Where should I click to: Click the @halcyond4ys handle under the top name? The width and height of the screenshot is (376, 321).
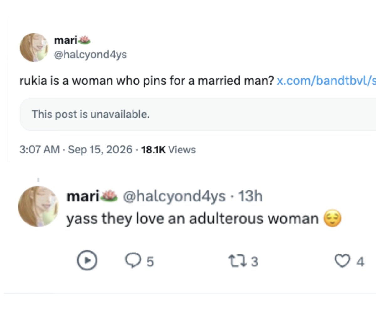(90, 55)
